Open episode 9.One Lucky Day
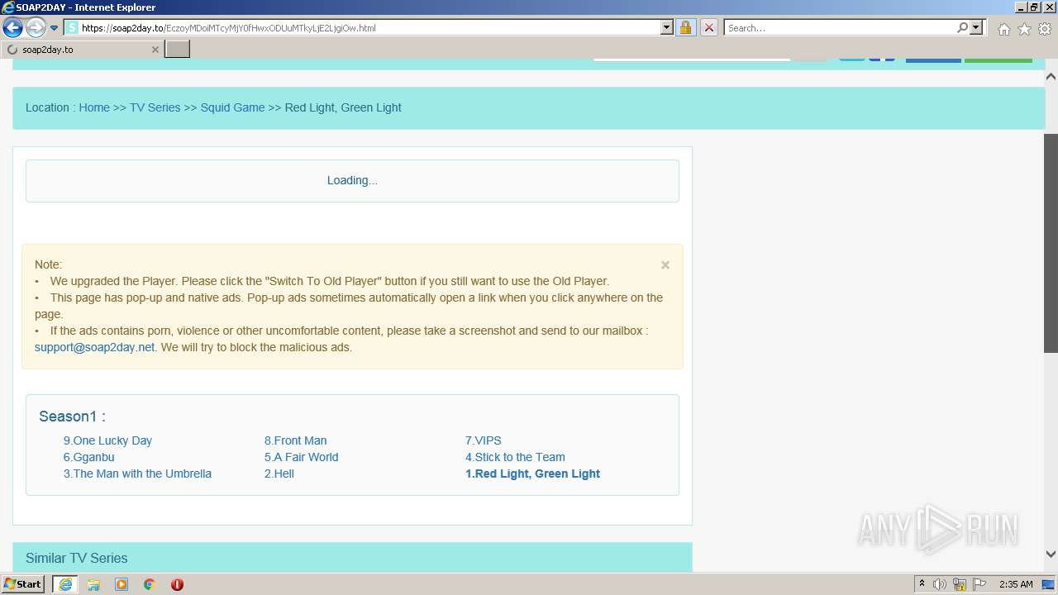Viewport: 1058px width, 595px height. pyautogui.click(x=107, y=440)
